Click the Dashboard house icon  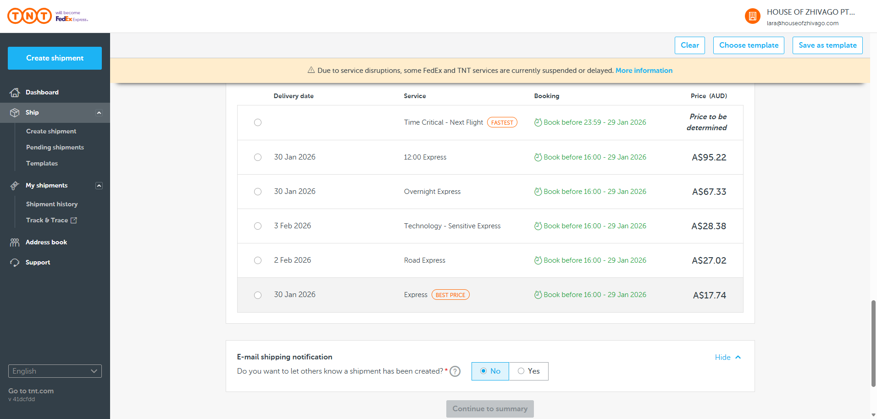15,93
